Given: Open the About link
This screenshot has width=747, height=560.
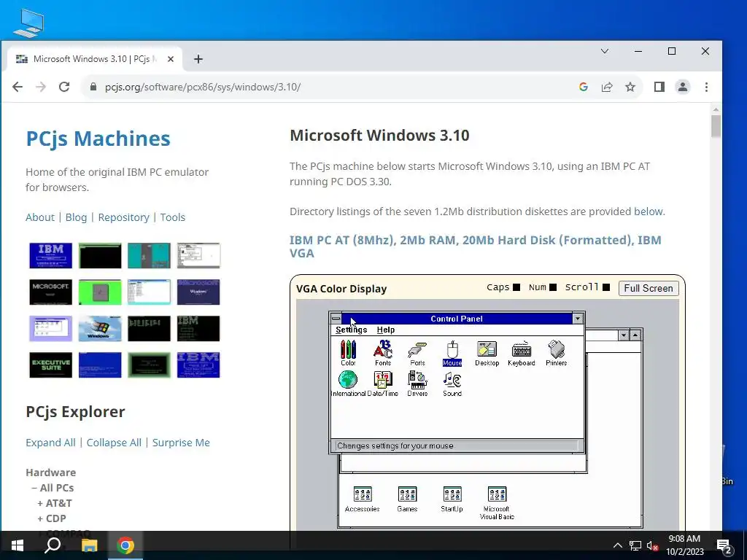Looking at the screenshot, I should pyautogui.click(x=40, y=217).
